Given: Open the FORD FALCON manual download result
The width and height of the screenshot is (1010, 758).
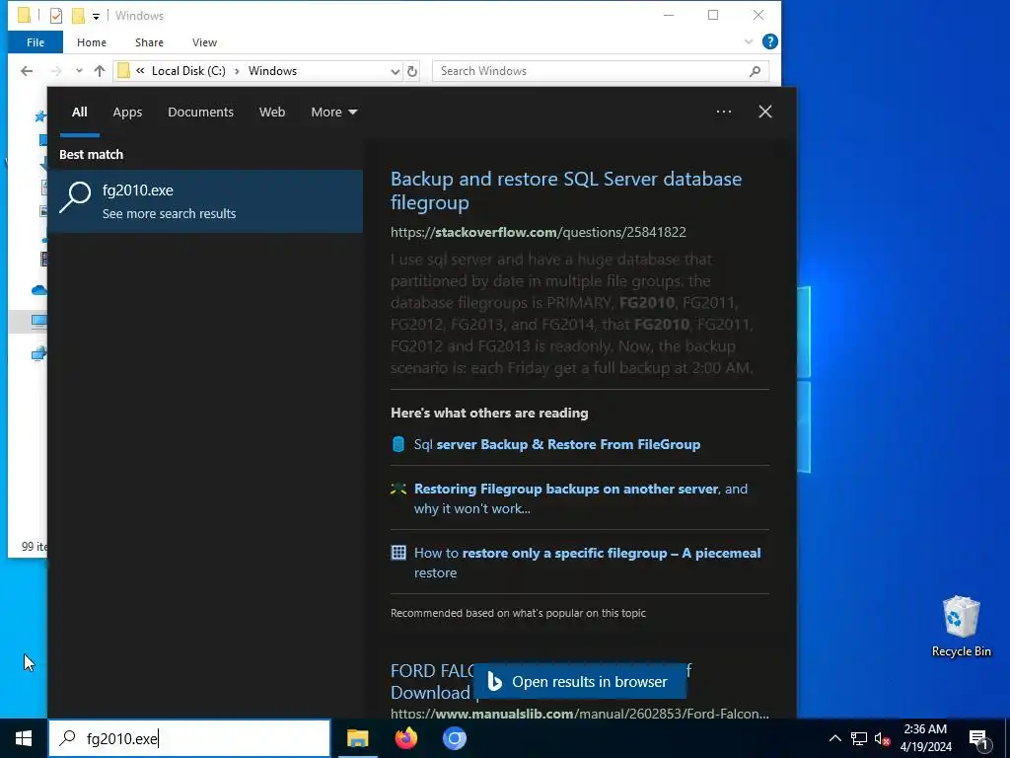Looking at the screenshot, I should (431, 681).
